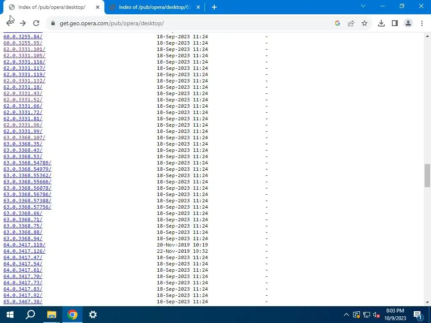Open Windows search from the taskbar
The image size is (431, 323).
(x=30, y=315)
